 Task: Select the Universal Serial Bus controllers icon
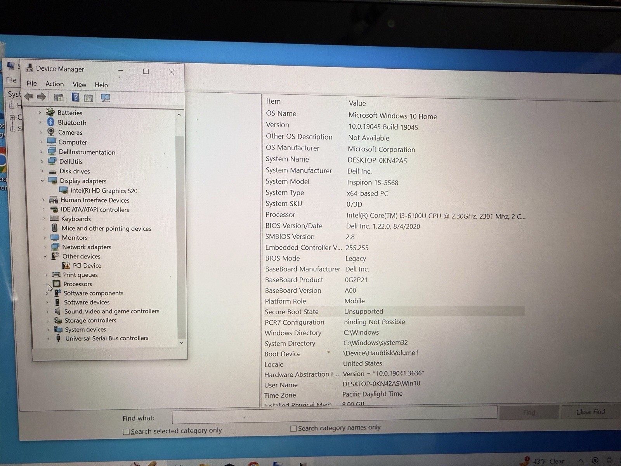[58, 338]
